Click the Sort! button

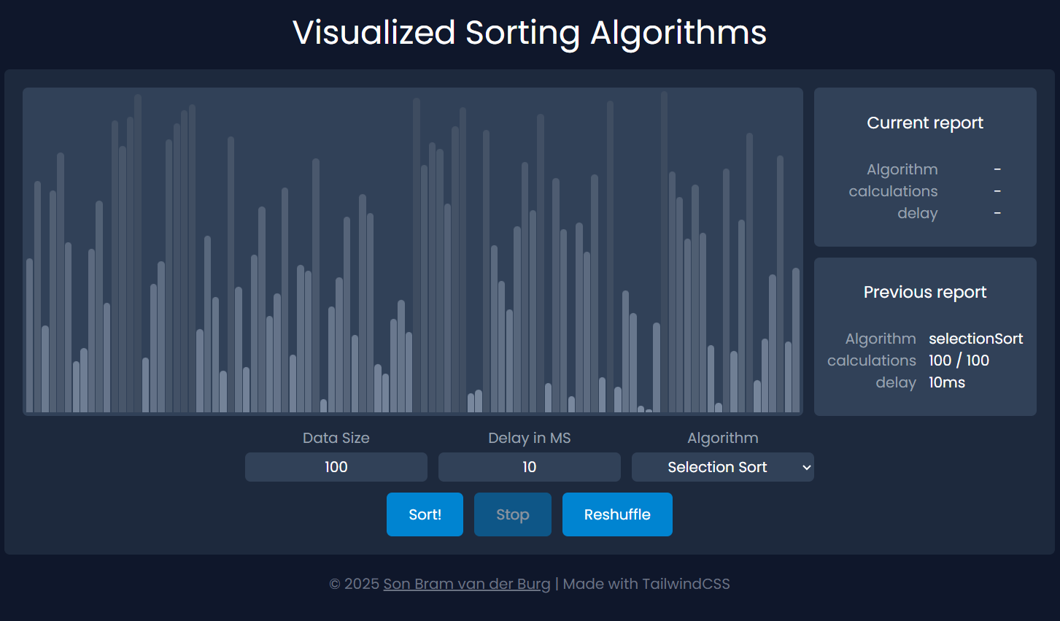click(425, 514)
